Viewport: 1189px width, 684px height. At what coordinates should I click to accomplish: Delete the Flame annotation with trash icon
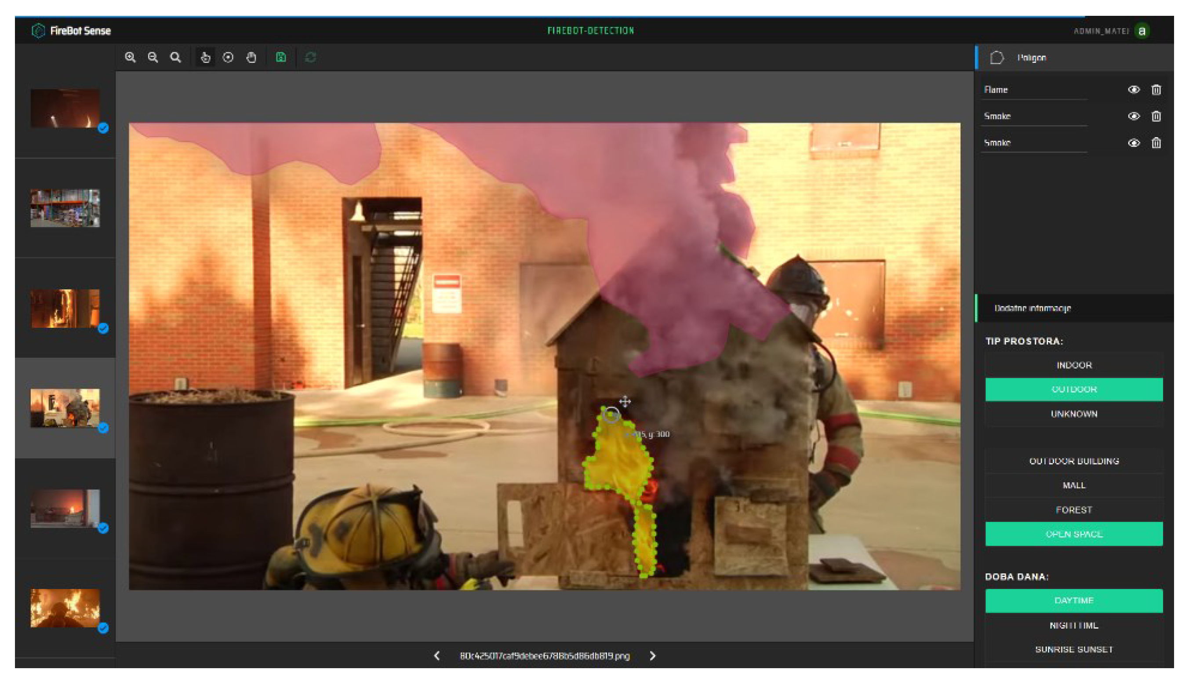[x=1156, y=89]
